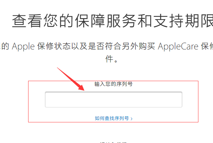Click the 是否符合 text in description
Viewport: 213px width, 143px height.
[x=105, y=46]
